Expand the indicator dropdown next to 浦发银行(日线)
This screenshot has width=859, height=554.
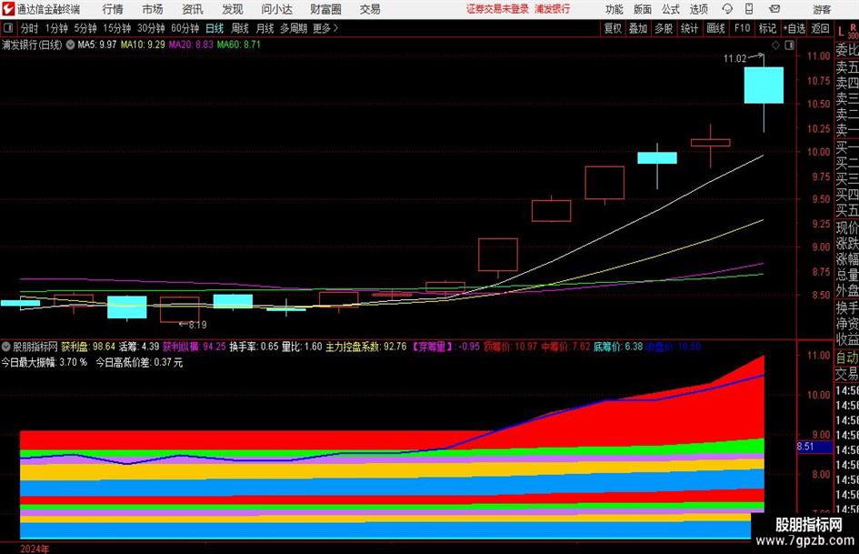point(70,45)
